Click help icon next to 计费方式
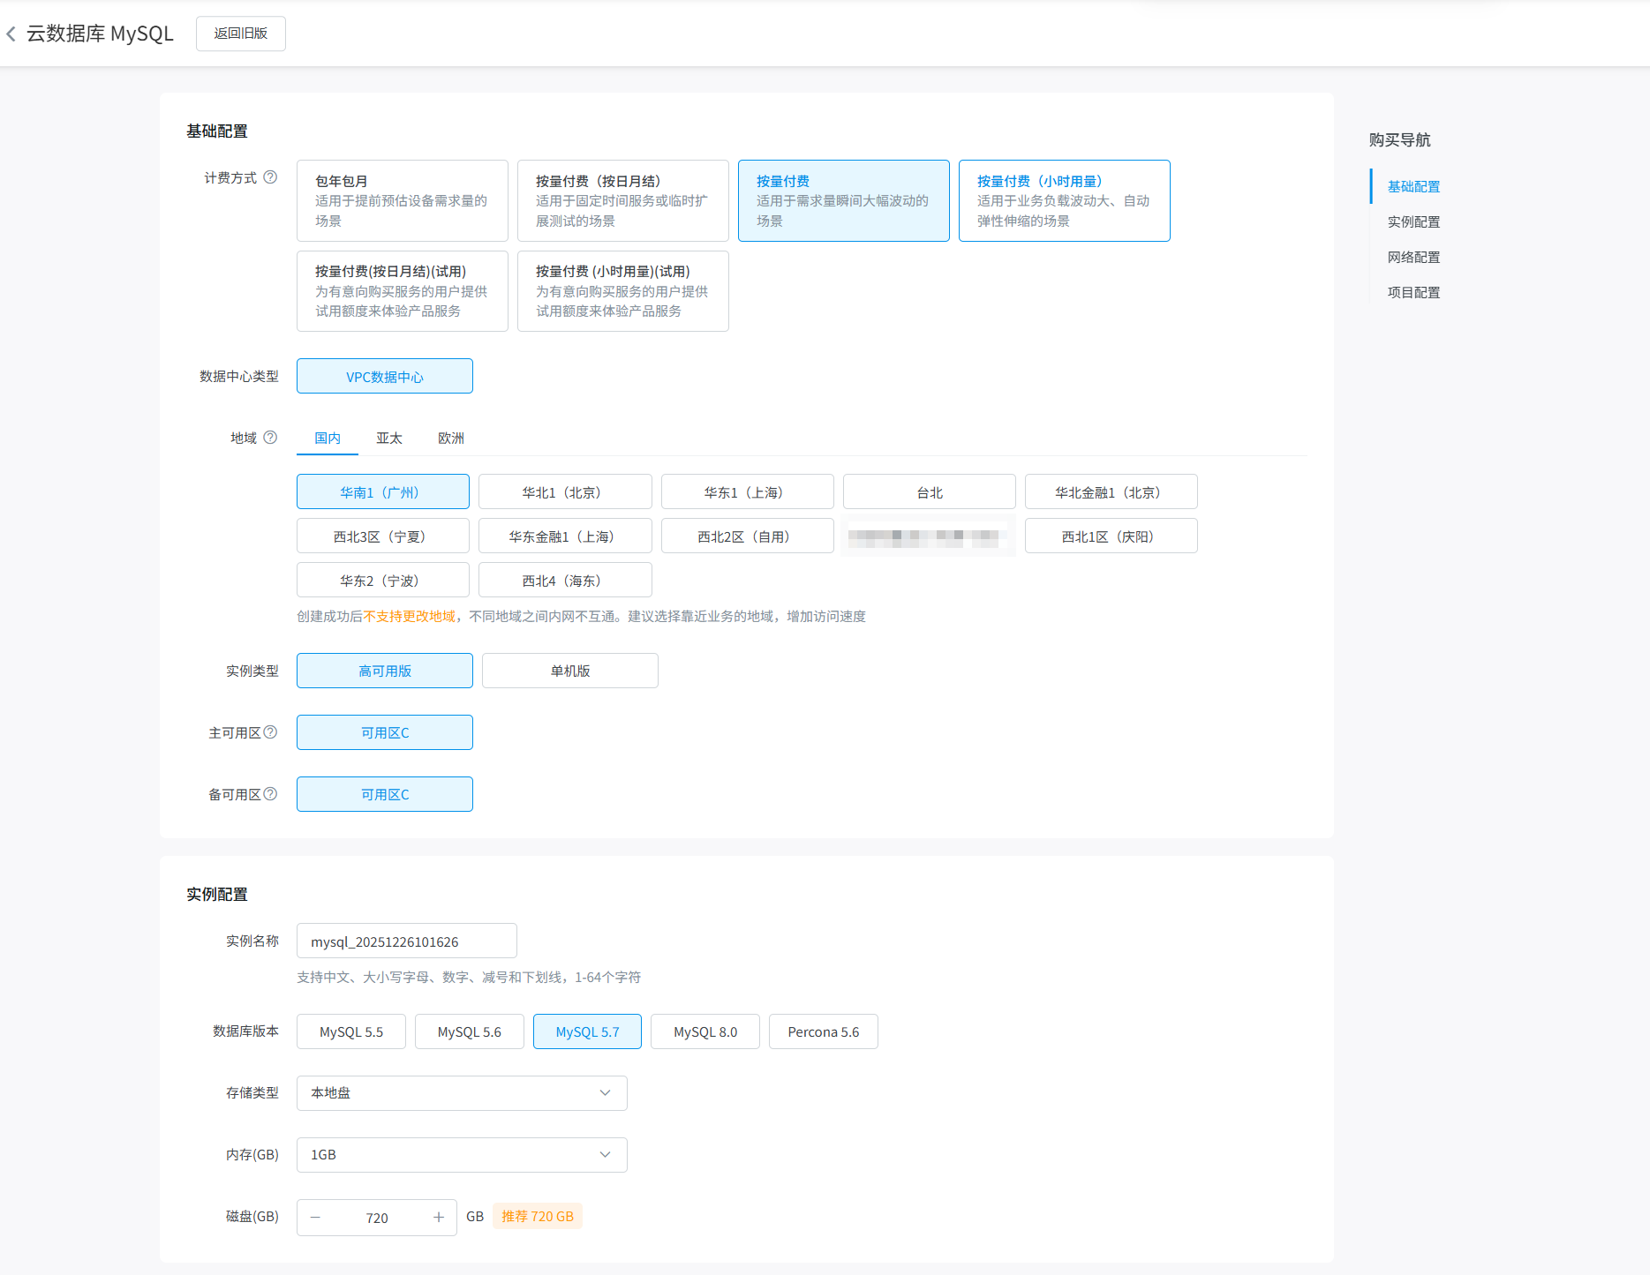The image size is (1650, 1275). (270, 177)
